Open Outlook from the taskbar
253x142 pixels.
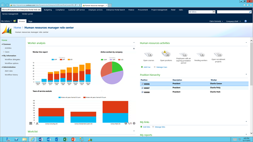click(x=49, y=139)
